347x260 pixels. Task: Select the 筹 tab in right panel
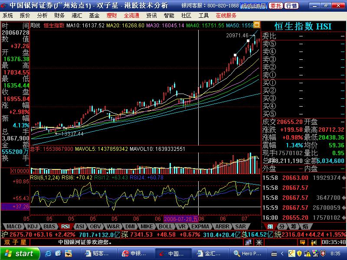[294, 226]
